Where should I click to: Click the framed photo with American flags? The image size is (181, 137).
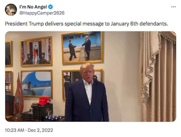click(36, 51)
